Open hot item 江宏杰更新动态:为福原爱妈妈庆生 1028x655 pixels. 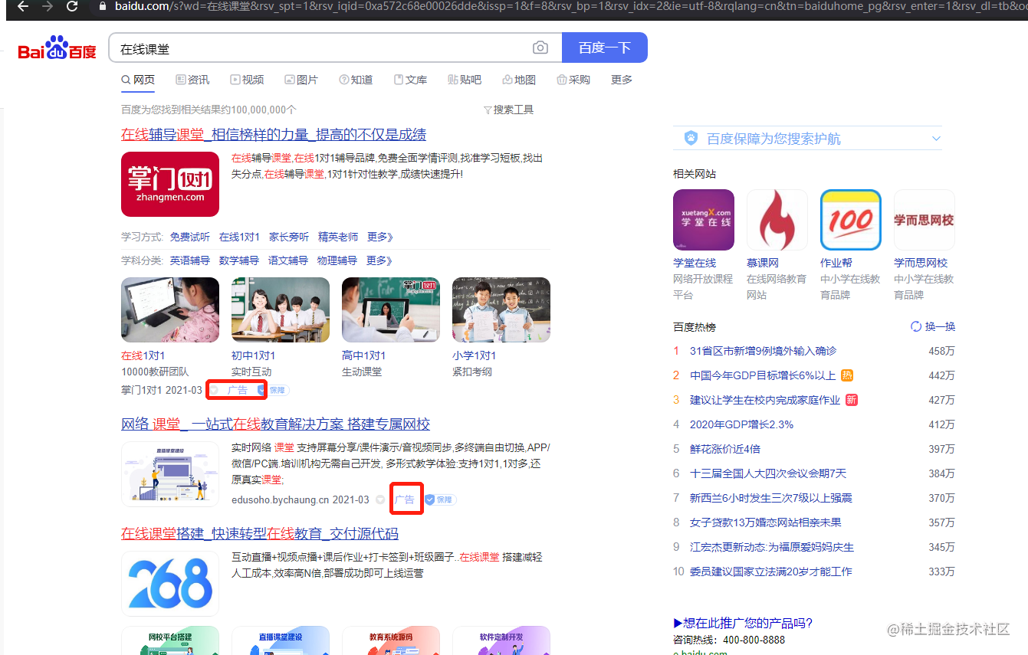tap(772, 547)
